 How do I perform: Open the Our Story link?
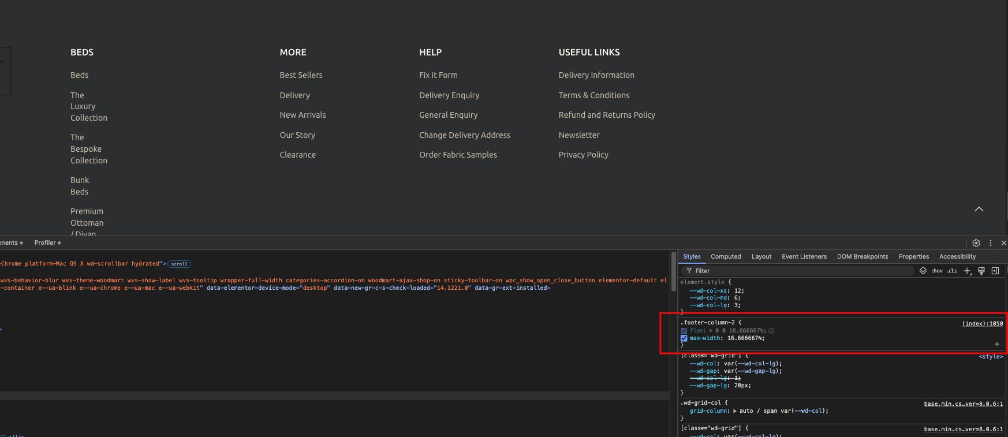pos(298,135)
